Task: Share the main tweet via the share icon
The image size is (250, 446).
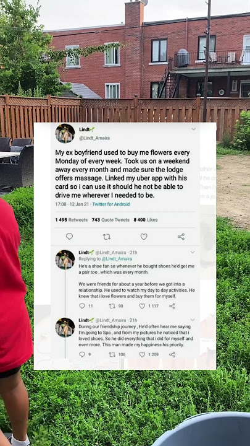Action: 181,237
